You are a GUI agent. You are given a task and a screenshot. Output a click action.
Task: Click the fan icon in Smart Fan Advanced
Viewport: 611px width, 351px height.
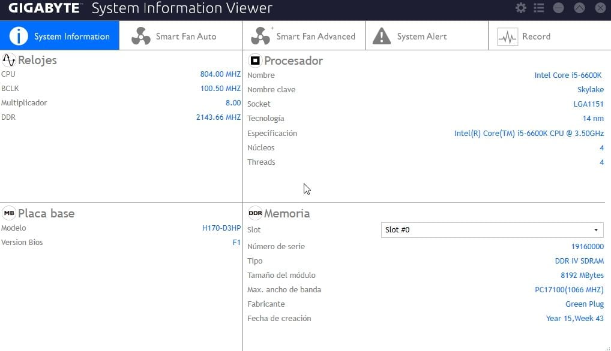click(260, 36)
